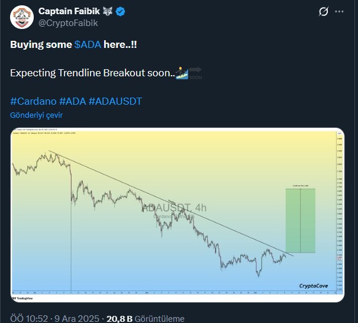This screenshot has height=323, width=358.
Task: Click Gönderiyi çevir to translate post
Action: click(x=37, y=115)
